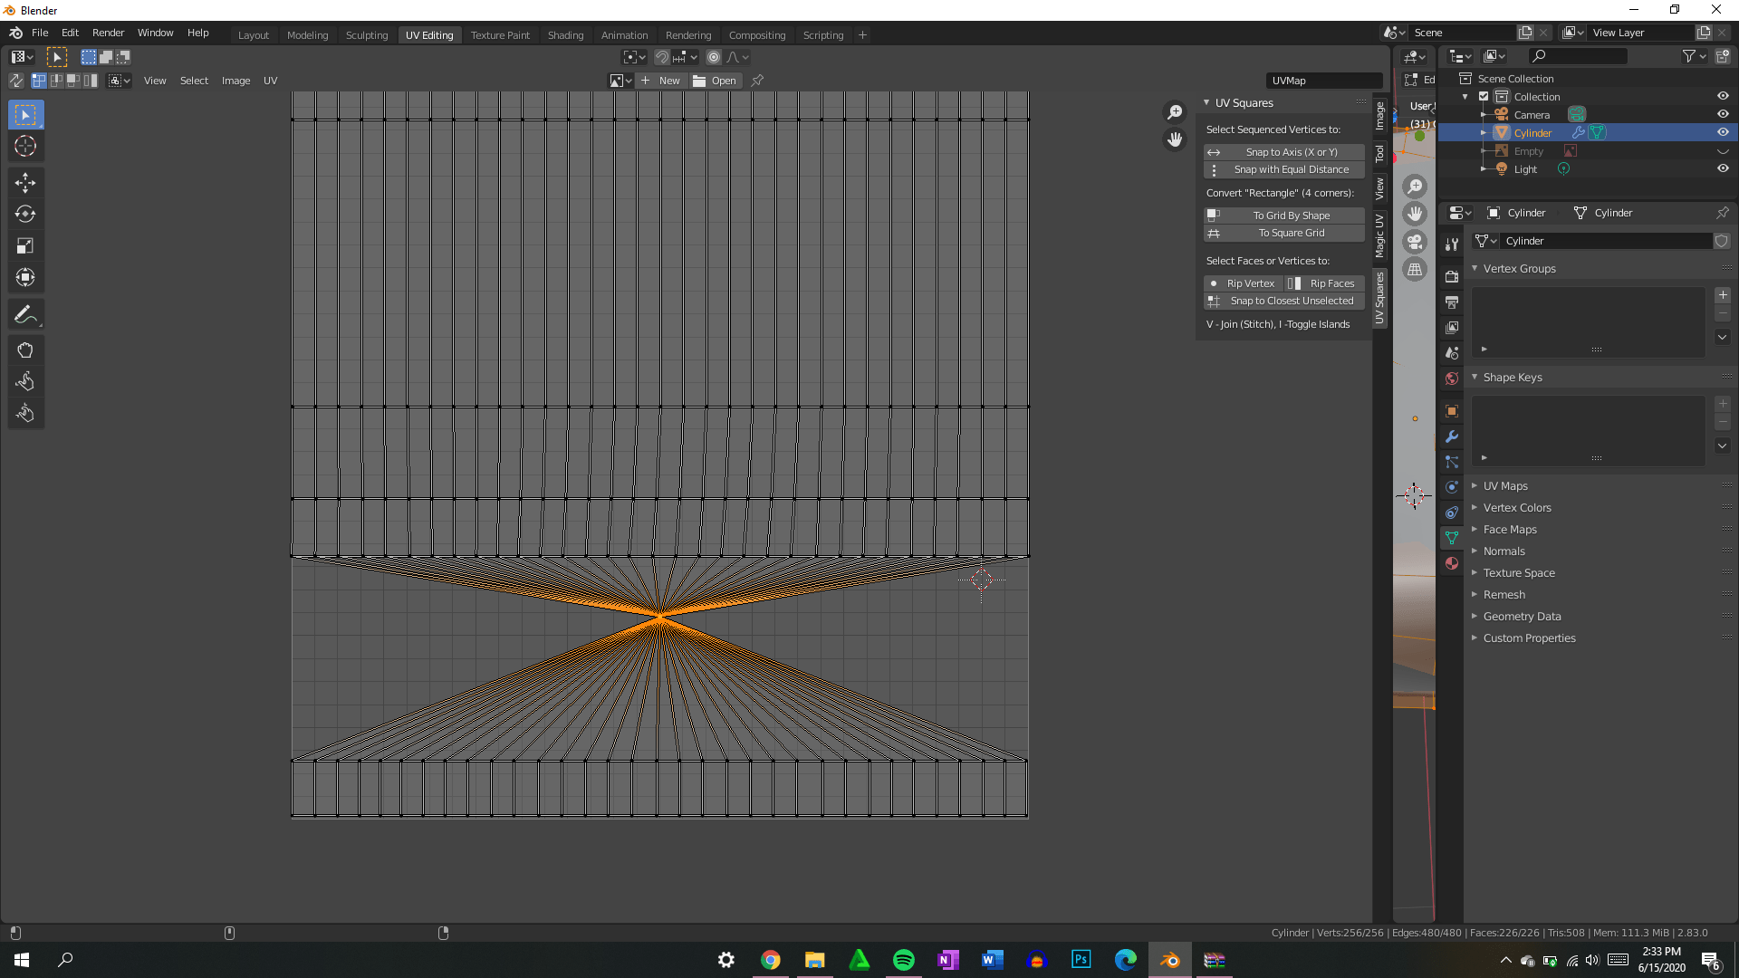Enable snapping with the magnet icon
The width and height of the screenshot is (1739, 978).
click(662, 56)
